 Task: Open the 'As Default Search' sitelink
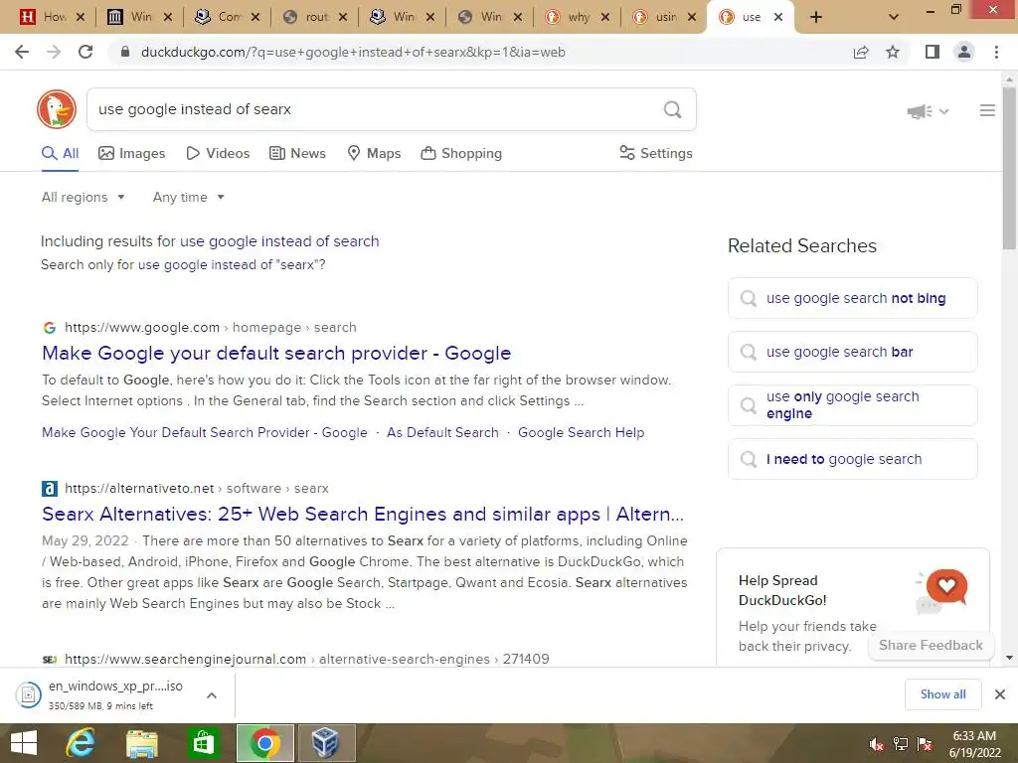coord(442,433)
